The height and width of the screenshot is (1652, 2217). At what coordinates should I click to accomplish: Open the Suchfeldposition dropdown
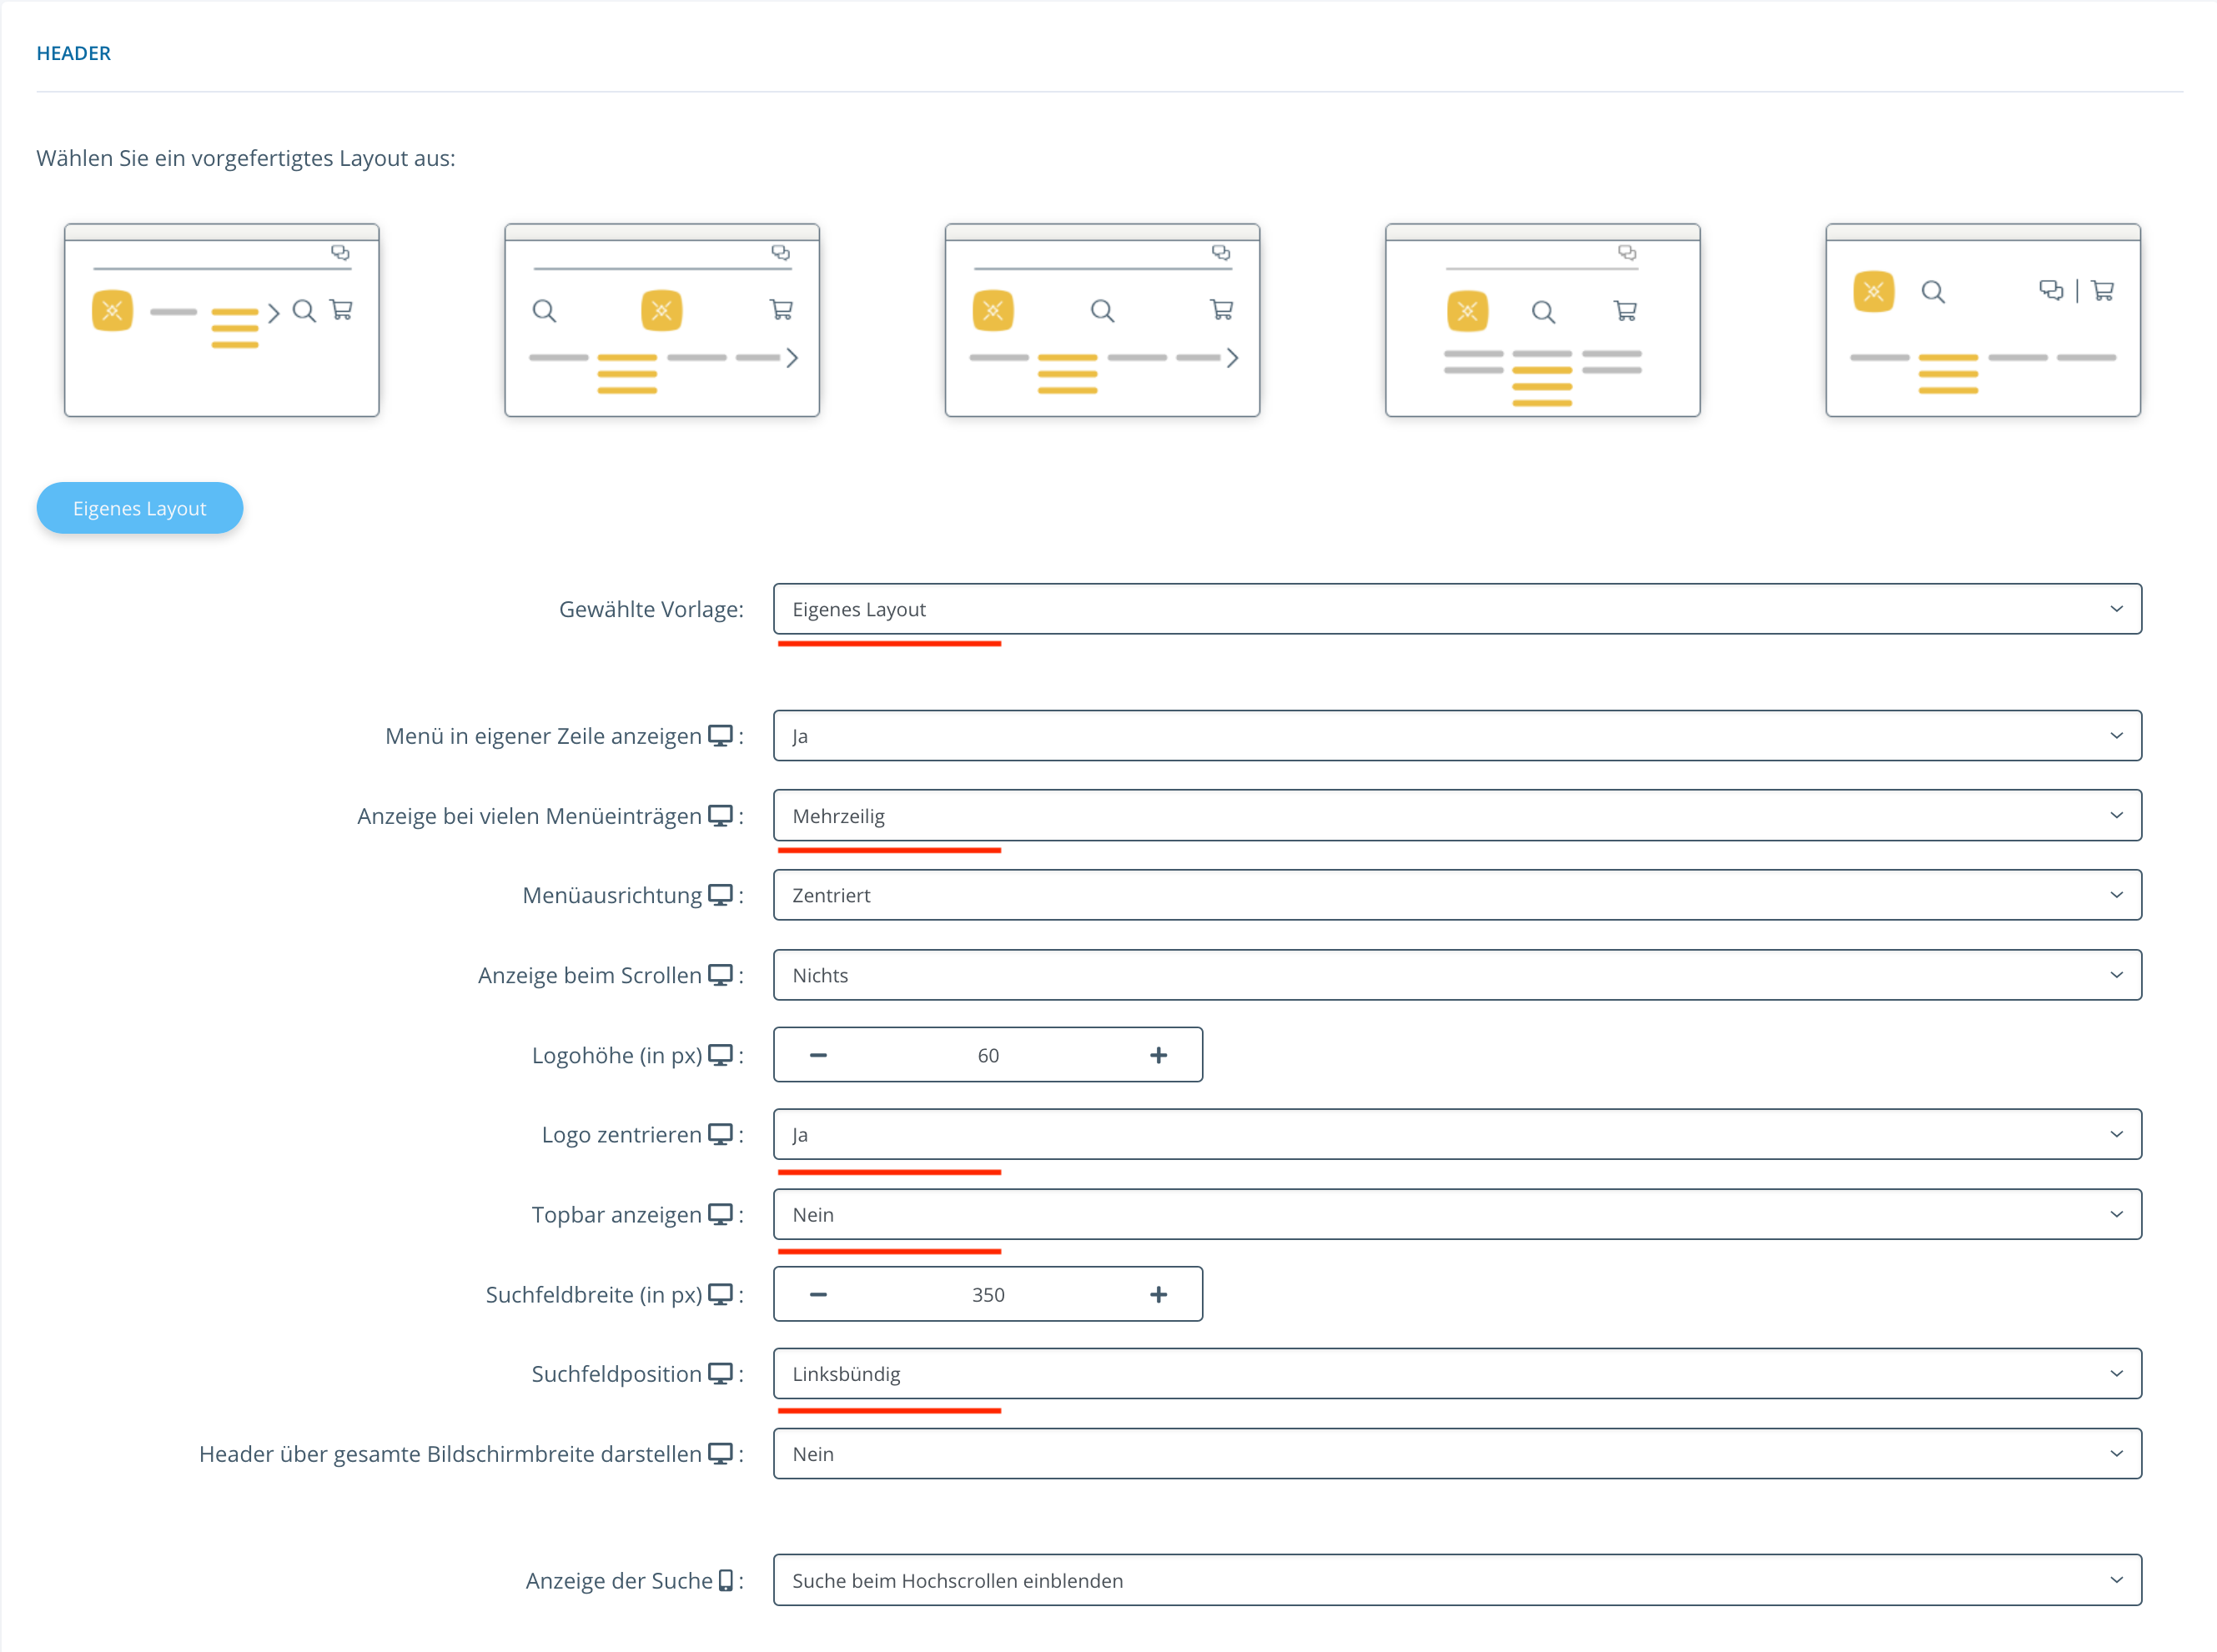(x=1457, y=1374)
